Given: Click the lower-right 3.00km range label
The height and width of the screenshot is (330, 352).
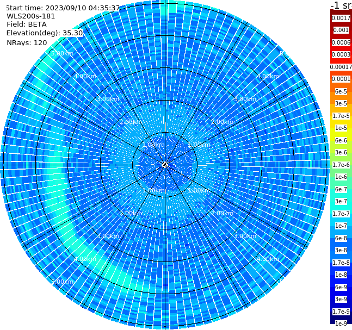Looking at the screenshot, I should 245,236.
